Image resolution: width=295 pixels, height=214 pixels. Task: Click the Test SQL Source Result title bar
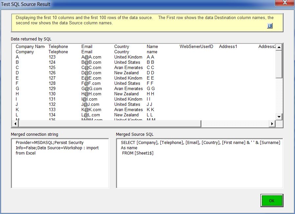click(131, 4)
